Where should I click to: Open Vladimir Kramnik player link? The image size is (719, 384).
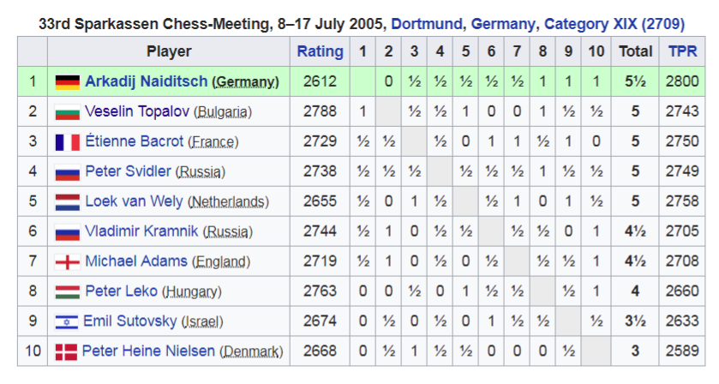pos(141,231)
